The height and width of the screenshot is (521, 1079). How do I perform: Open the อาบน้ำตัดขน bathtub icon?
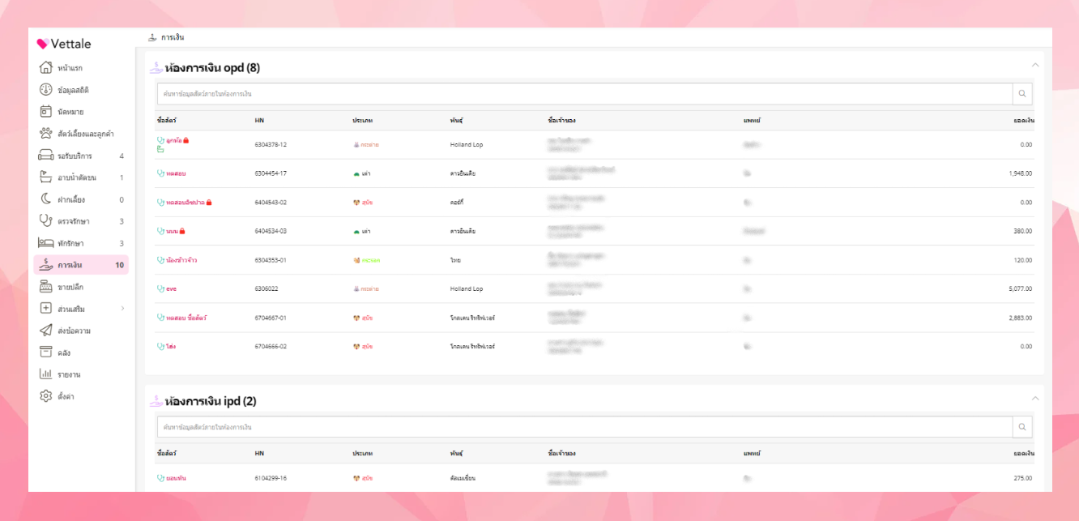click(46, 177)
